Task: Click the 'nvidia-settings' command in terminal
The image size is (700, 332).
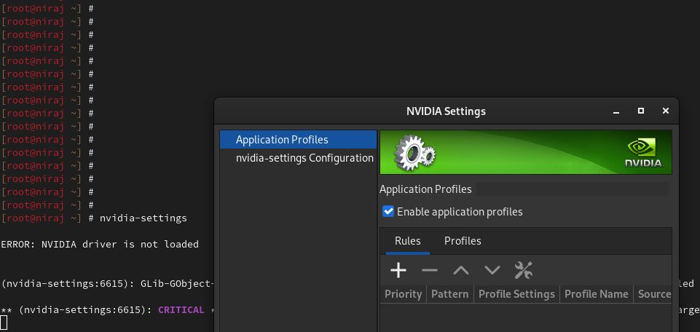Action: point(143,218)
